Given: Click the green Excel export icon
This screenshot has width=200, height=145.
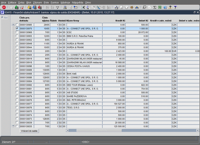Looking at the screenshot, I should click(x=160, y=7).
